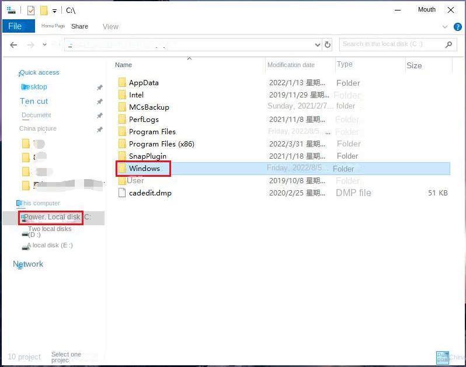This screenshot has height=367, width=466.
Task: Select the Program Files (x86) folder icon
Action: pyautogui.click(x=122, y=144)
